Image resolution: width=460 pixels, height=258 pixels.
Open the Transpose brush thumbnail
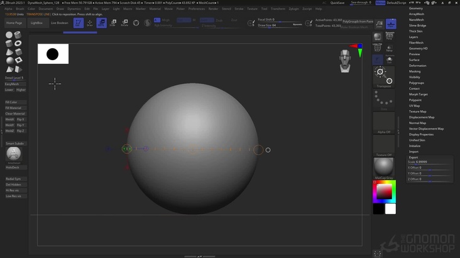[384, 77]
